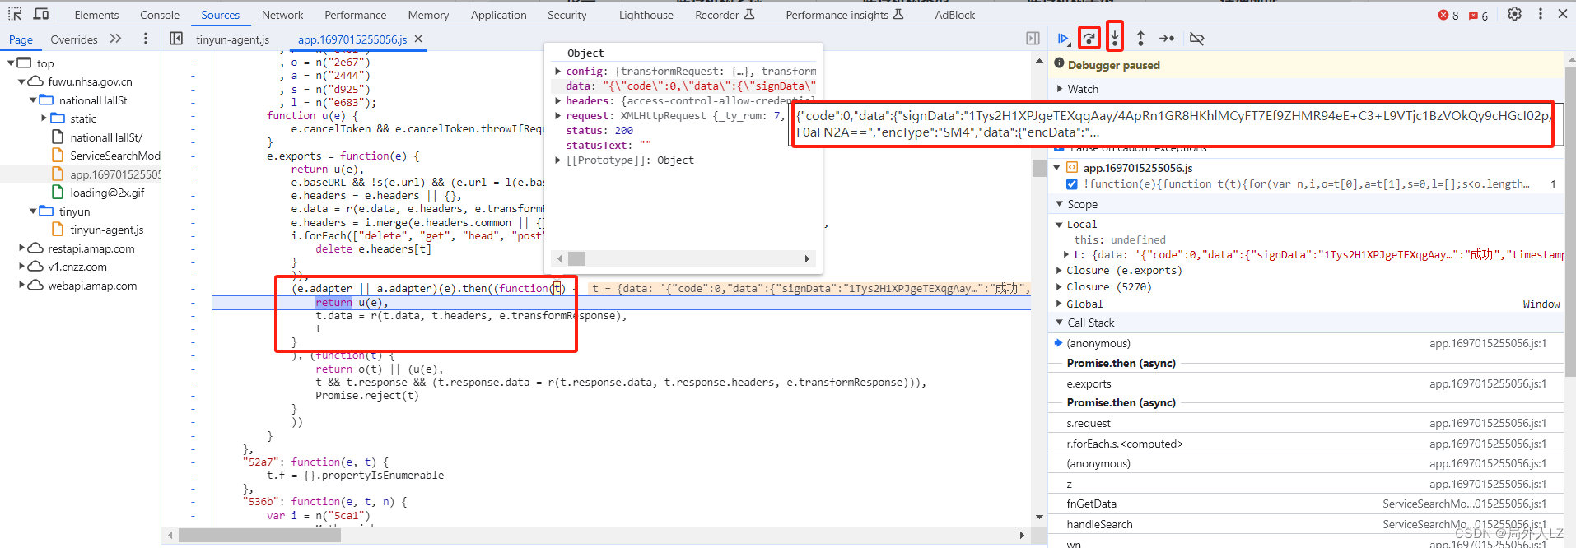The width and height of the screenshot is (1576, 548).
Task: Expand v1.cnzz.com domain
Action: [21, 267]
